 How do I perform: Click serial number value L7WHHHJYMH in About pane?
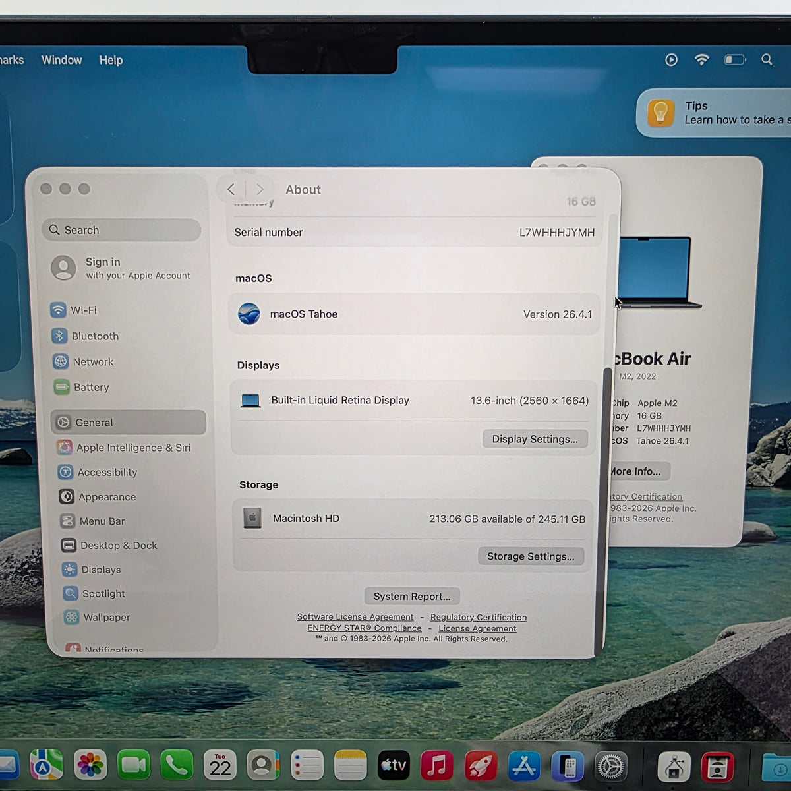click(557, 232)
